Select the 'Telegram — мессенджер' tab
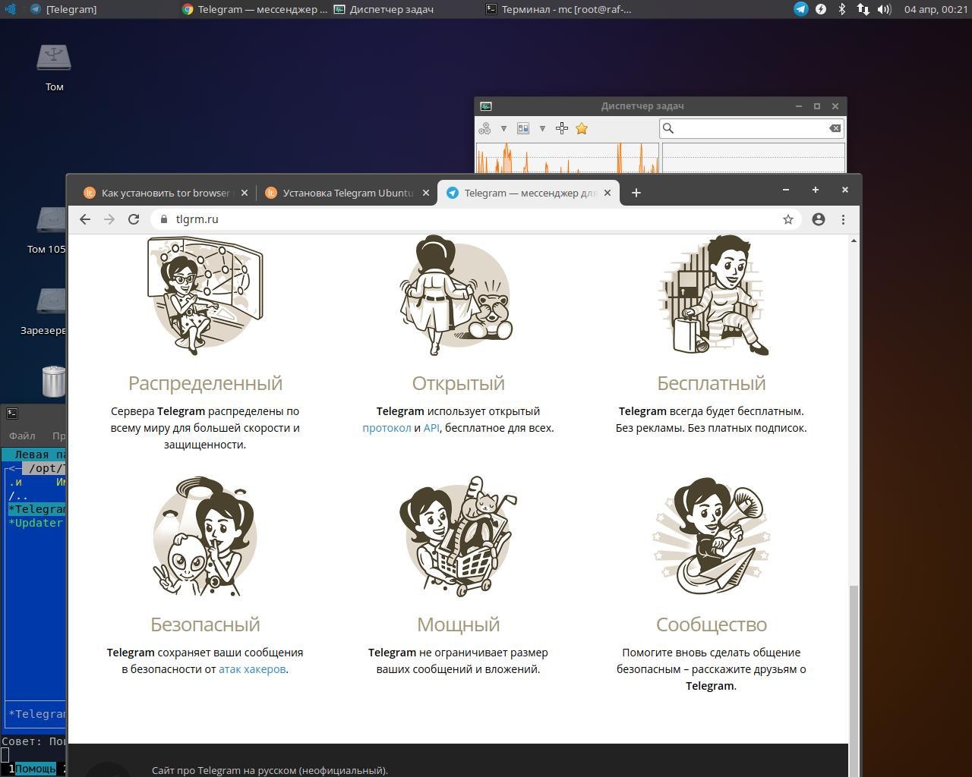972x777 pixels. pyautogui.click(x=529, y=193)
